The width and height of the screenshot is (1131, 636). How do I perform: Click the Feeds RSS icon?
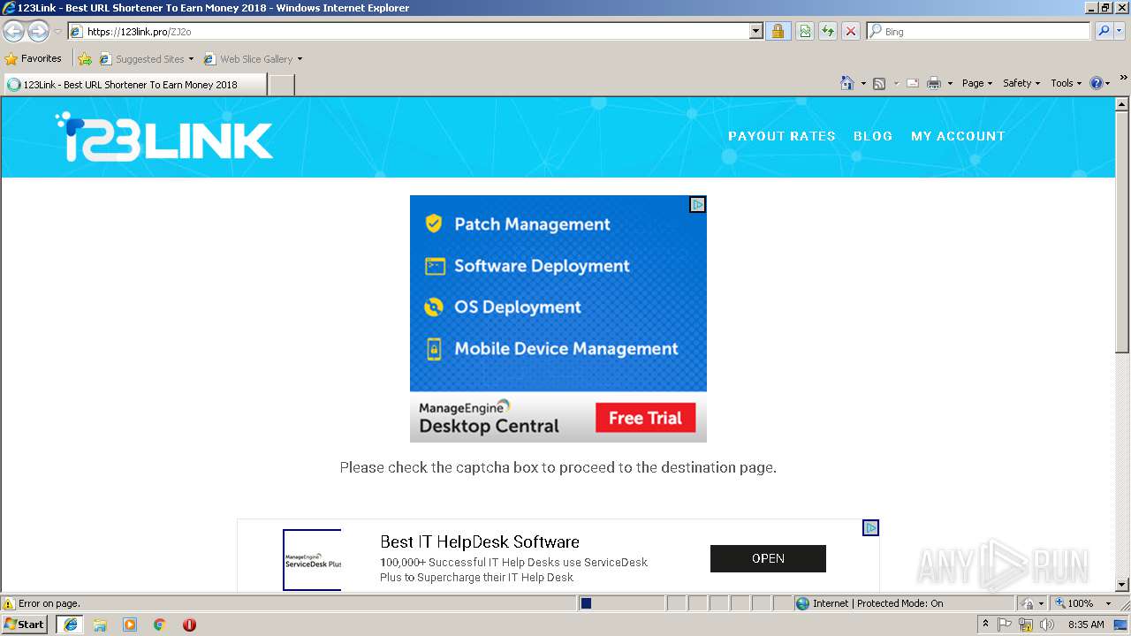[879, 83]
